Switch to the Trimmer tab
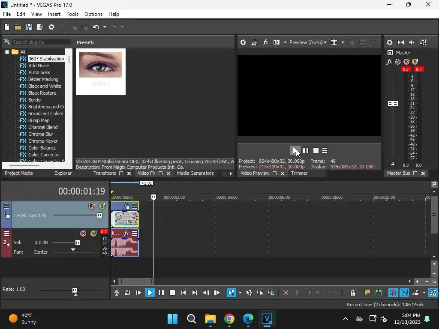This screenshot has width=439, height=329. (299, 173)
